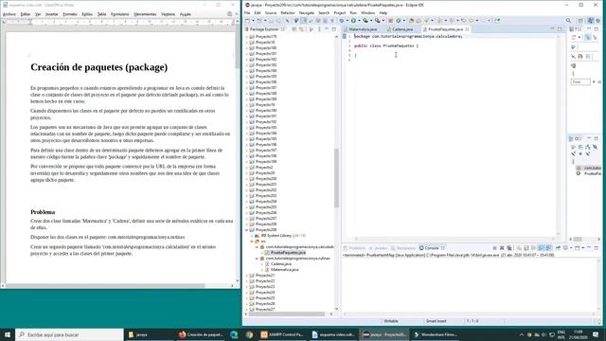Toggle Link with Editor in Package Explorer
The height and width of the screenshot is (341, 606).
coord(301,29)
